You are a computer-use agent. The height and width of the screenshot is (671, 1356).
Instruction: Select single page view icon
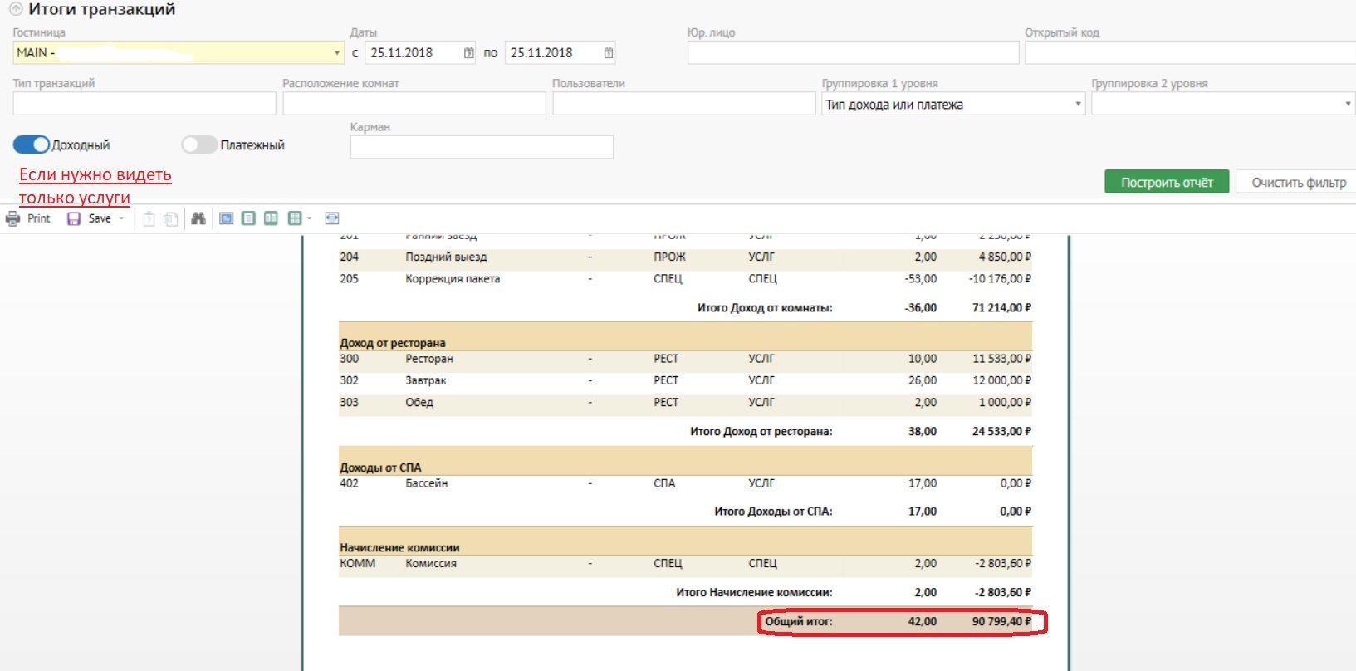tap(248, 218)
